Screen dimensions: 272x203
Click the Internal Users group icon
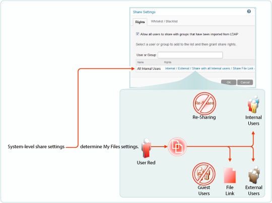pos(253,104)
